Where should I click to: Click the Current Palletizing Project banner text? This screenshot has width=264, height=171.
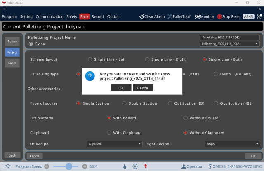coord(44,27)
